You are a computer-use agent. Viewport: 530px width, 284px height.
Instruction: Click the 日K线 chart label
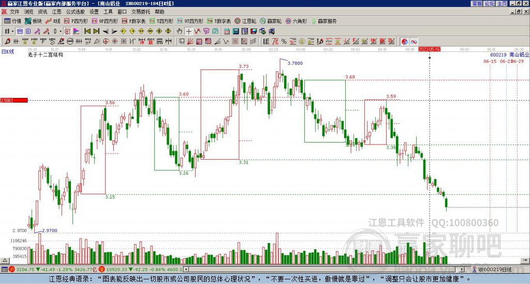coord(8,52)
